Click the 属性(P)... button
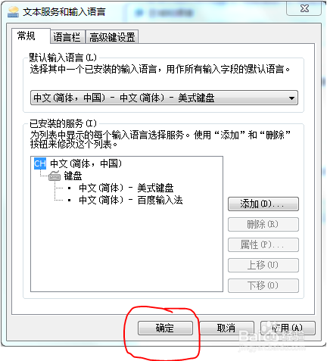Image resolution: width=327 pixels, height=361 pixels. coord(263,244)
